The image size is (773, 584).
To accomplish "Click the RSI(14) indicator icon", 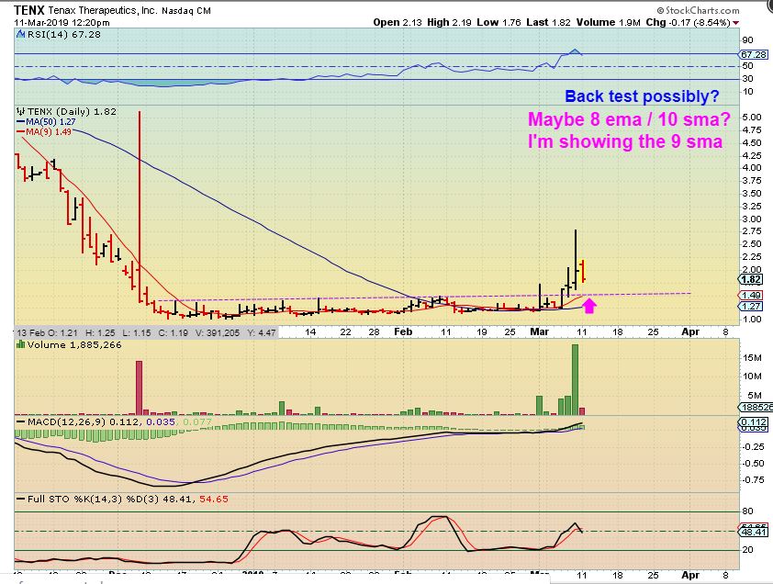I will [x=20, y=35].
